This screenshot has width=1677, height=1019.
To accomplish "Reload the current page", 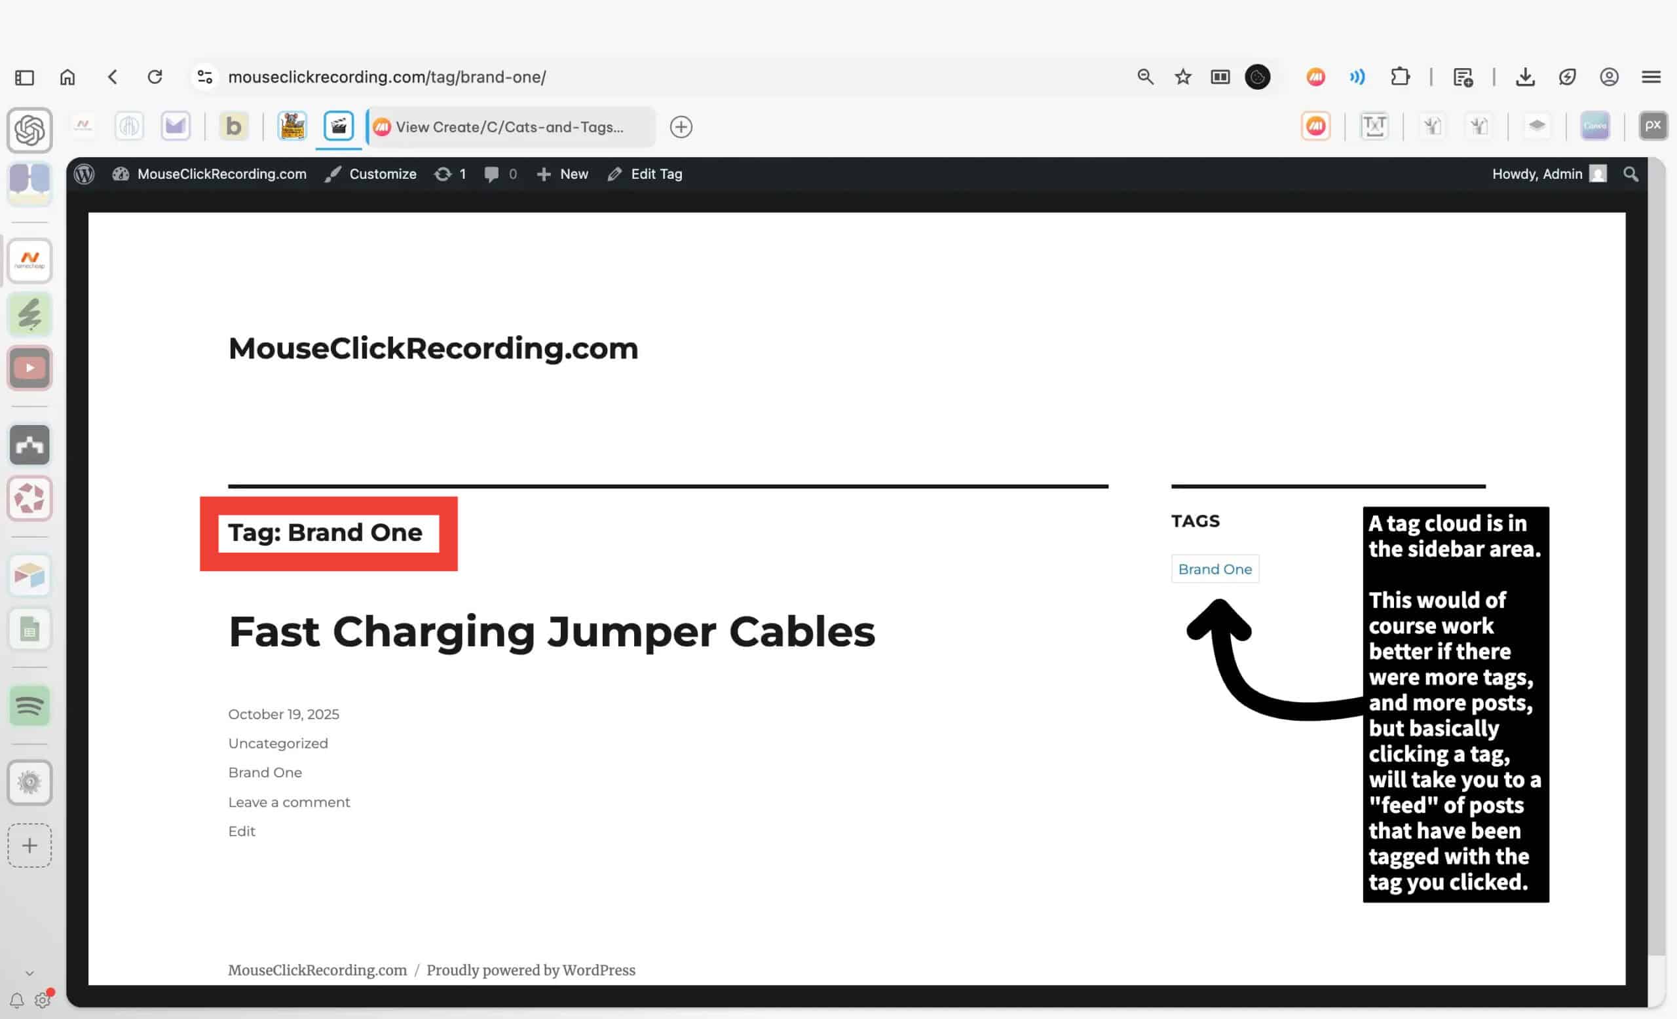I will pos(155,77).
